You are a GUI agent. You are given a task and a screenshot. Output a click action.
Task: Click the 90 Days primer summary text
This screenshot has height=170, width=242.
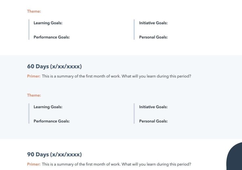(x=116, y=164)
